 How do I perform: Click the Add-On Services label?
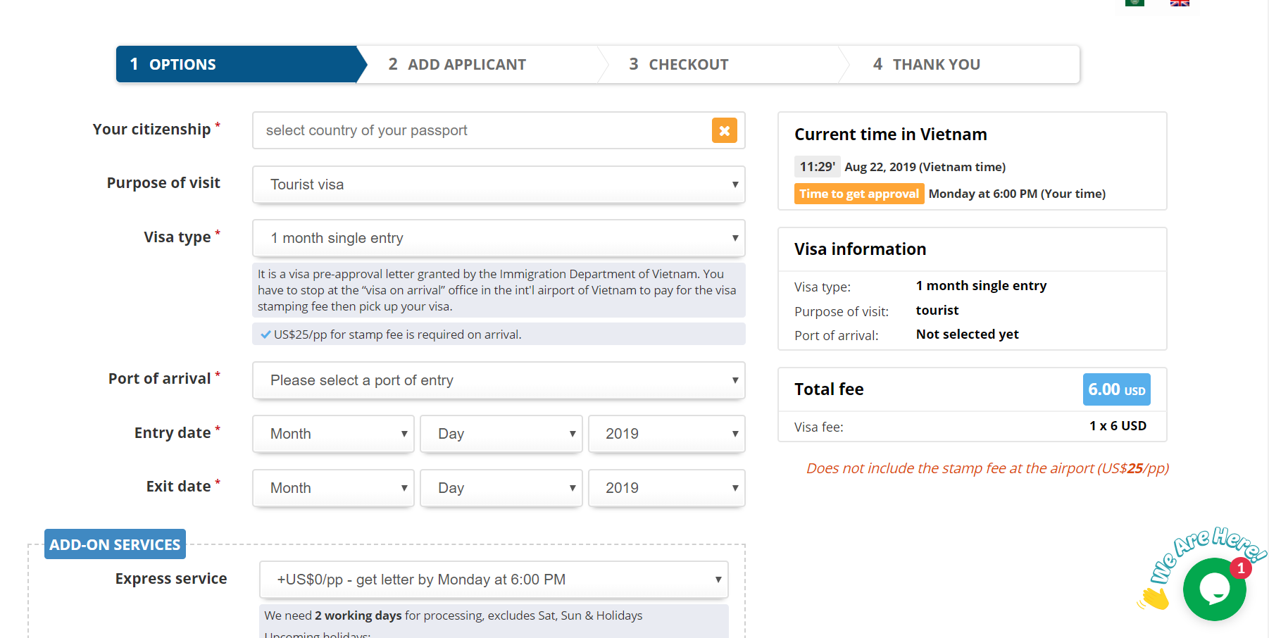pos(115,544)
